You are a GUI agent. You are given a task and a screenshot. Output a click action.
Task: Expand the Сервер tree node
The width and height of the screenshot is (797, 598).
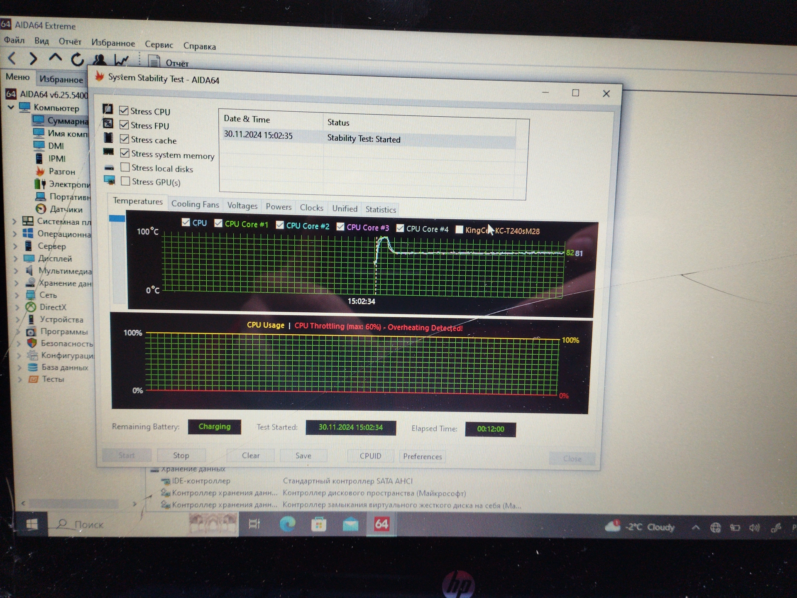15,246
